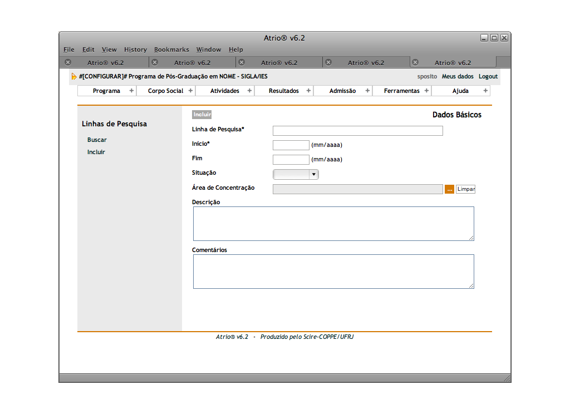Expand the Ferramentas plus icon

[x=426, y=91]
